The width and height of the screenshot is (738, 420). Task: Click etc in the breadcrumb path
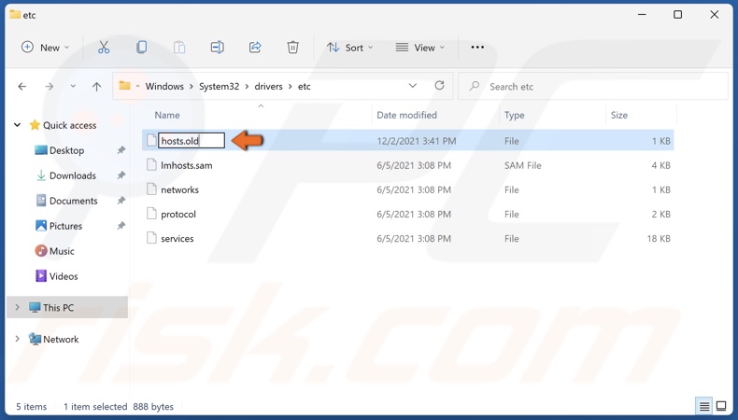304,87
